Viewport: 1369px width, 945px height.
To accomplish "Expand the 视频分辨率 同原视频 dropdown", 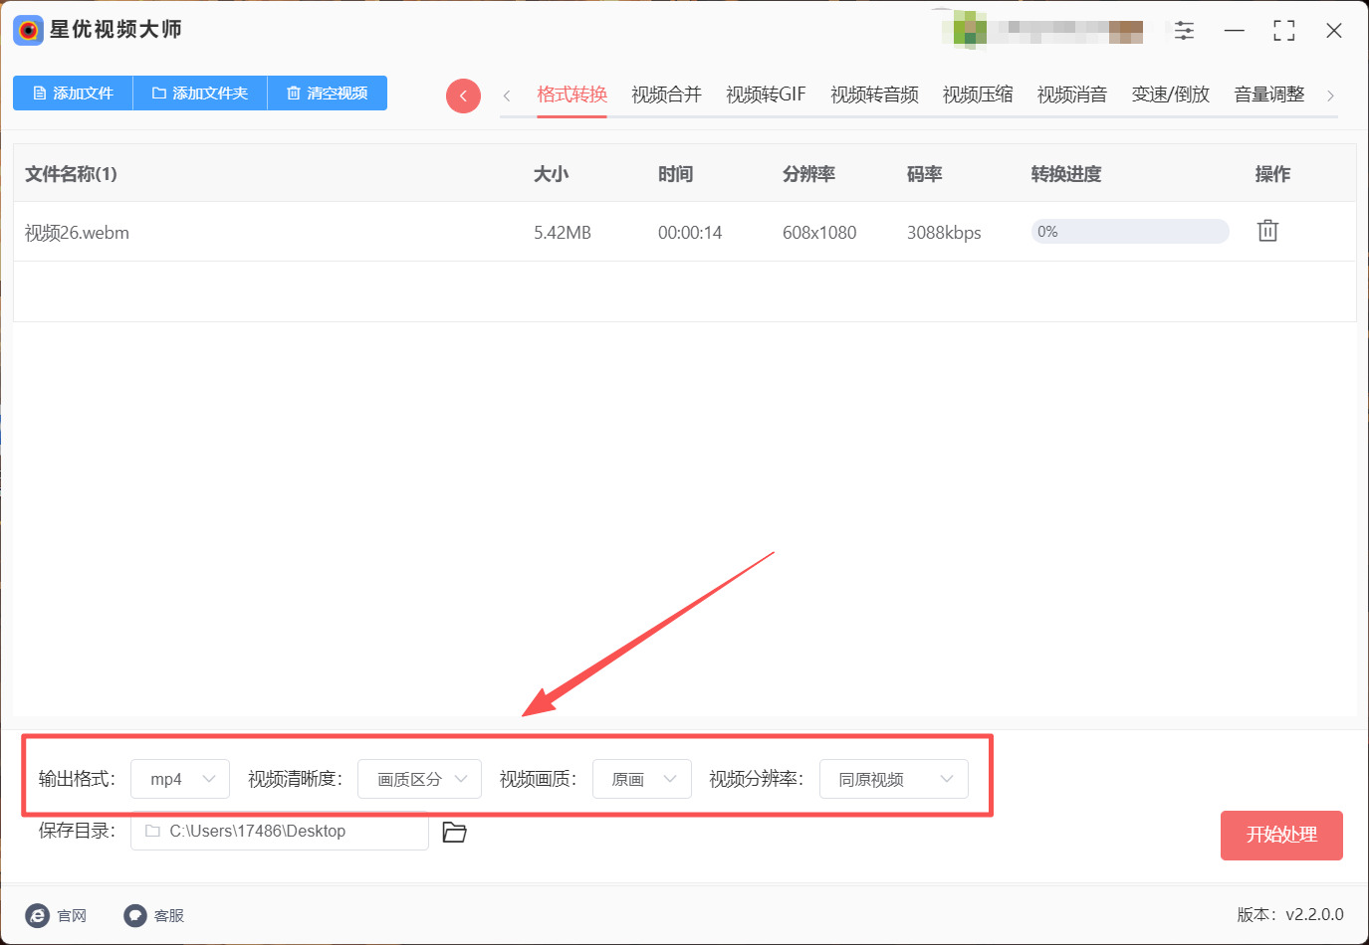I will coord(894,779).
